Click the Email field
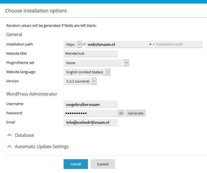The height and width of the screenshot is (173, 207). click(91, 122)
